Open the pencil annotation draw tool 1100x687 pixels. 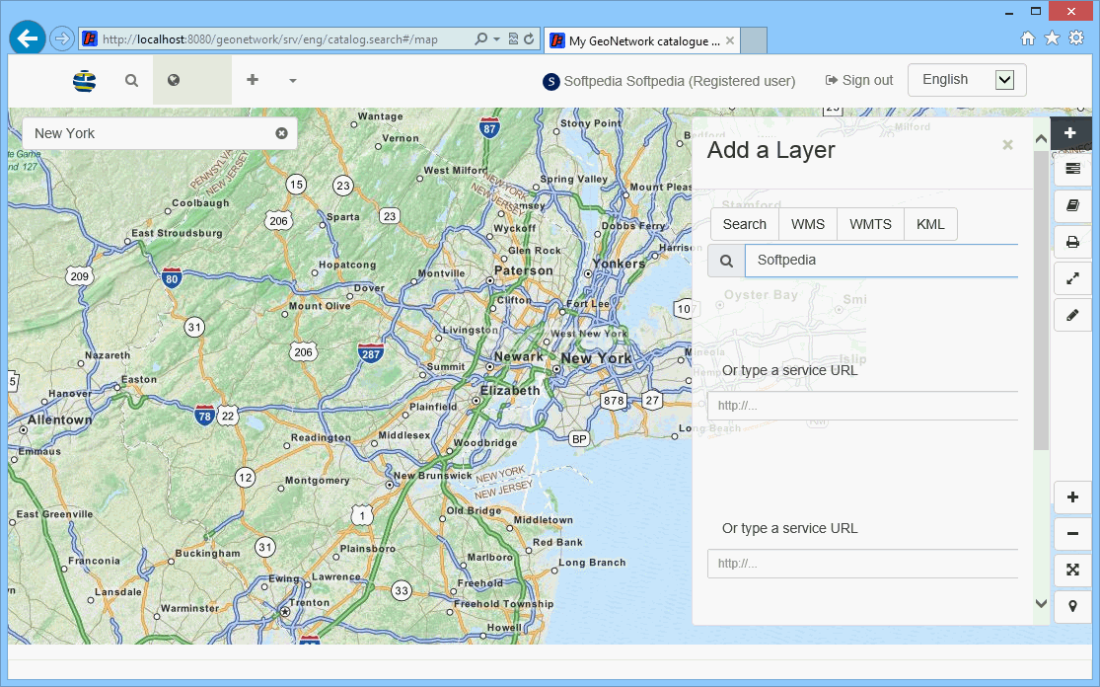pos(1072,315)
